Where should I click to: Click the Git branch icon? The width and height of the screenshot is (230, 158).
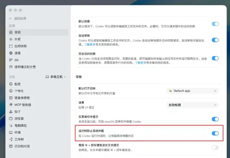coord(11,60)
